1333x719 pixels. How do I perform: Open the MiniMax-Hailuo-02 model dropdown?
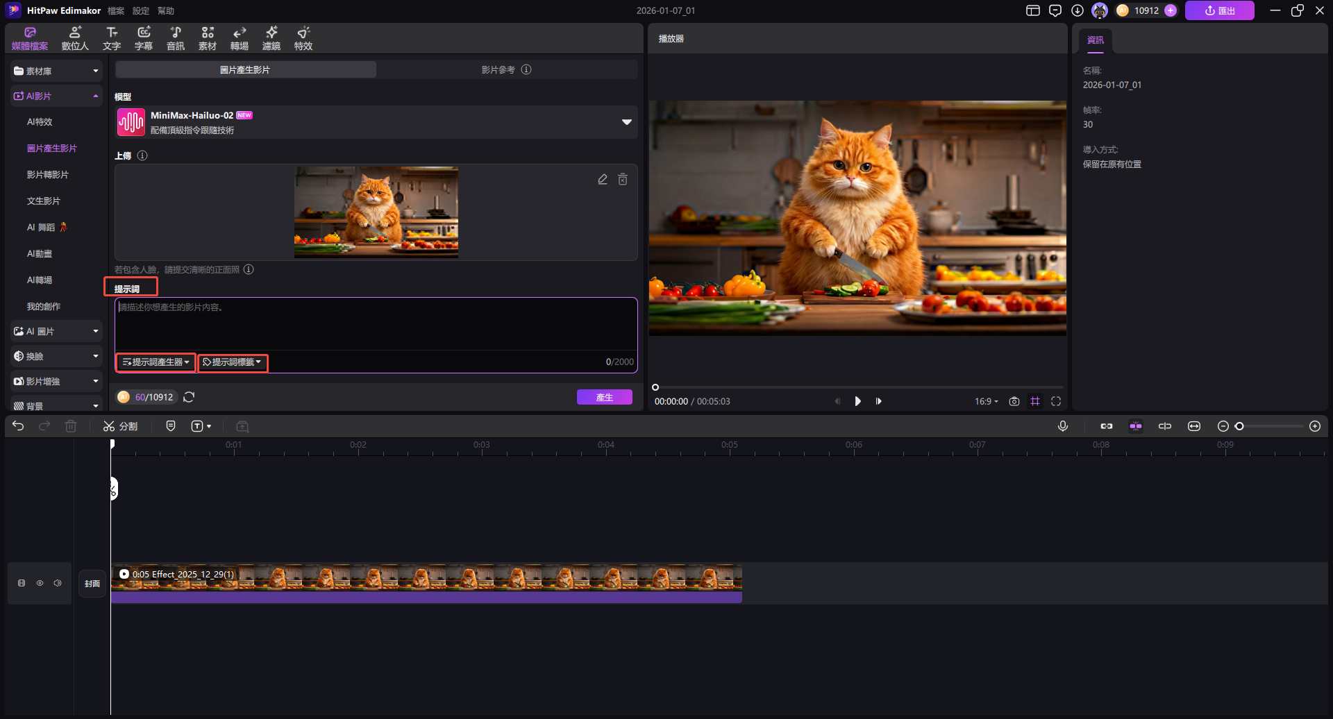point(626,122)
